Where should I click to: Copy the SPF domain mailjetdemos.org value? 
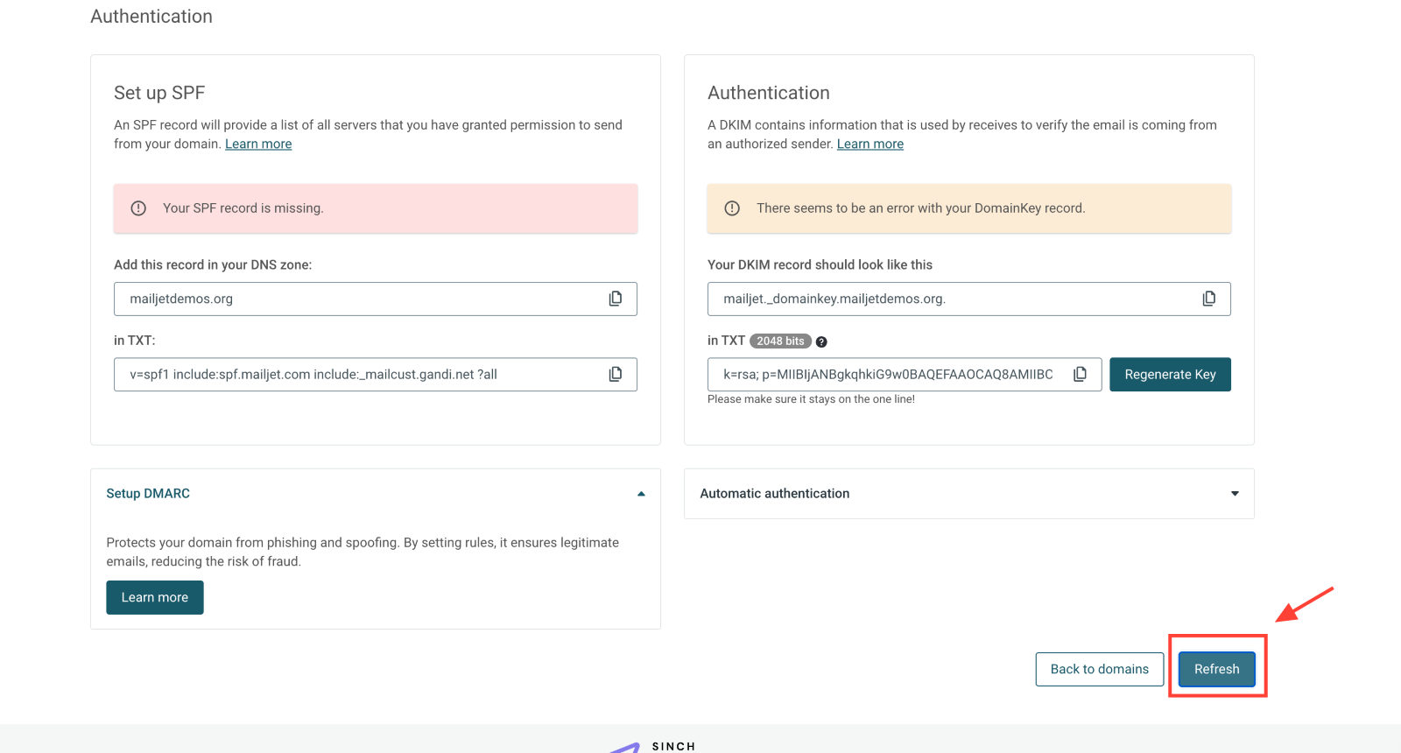pyautogui.click(x=616, y=299)
